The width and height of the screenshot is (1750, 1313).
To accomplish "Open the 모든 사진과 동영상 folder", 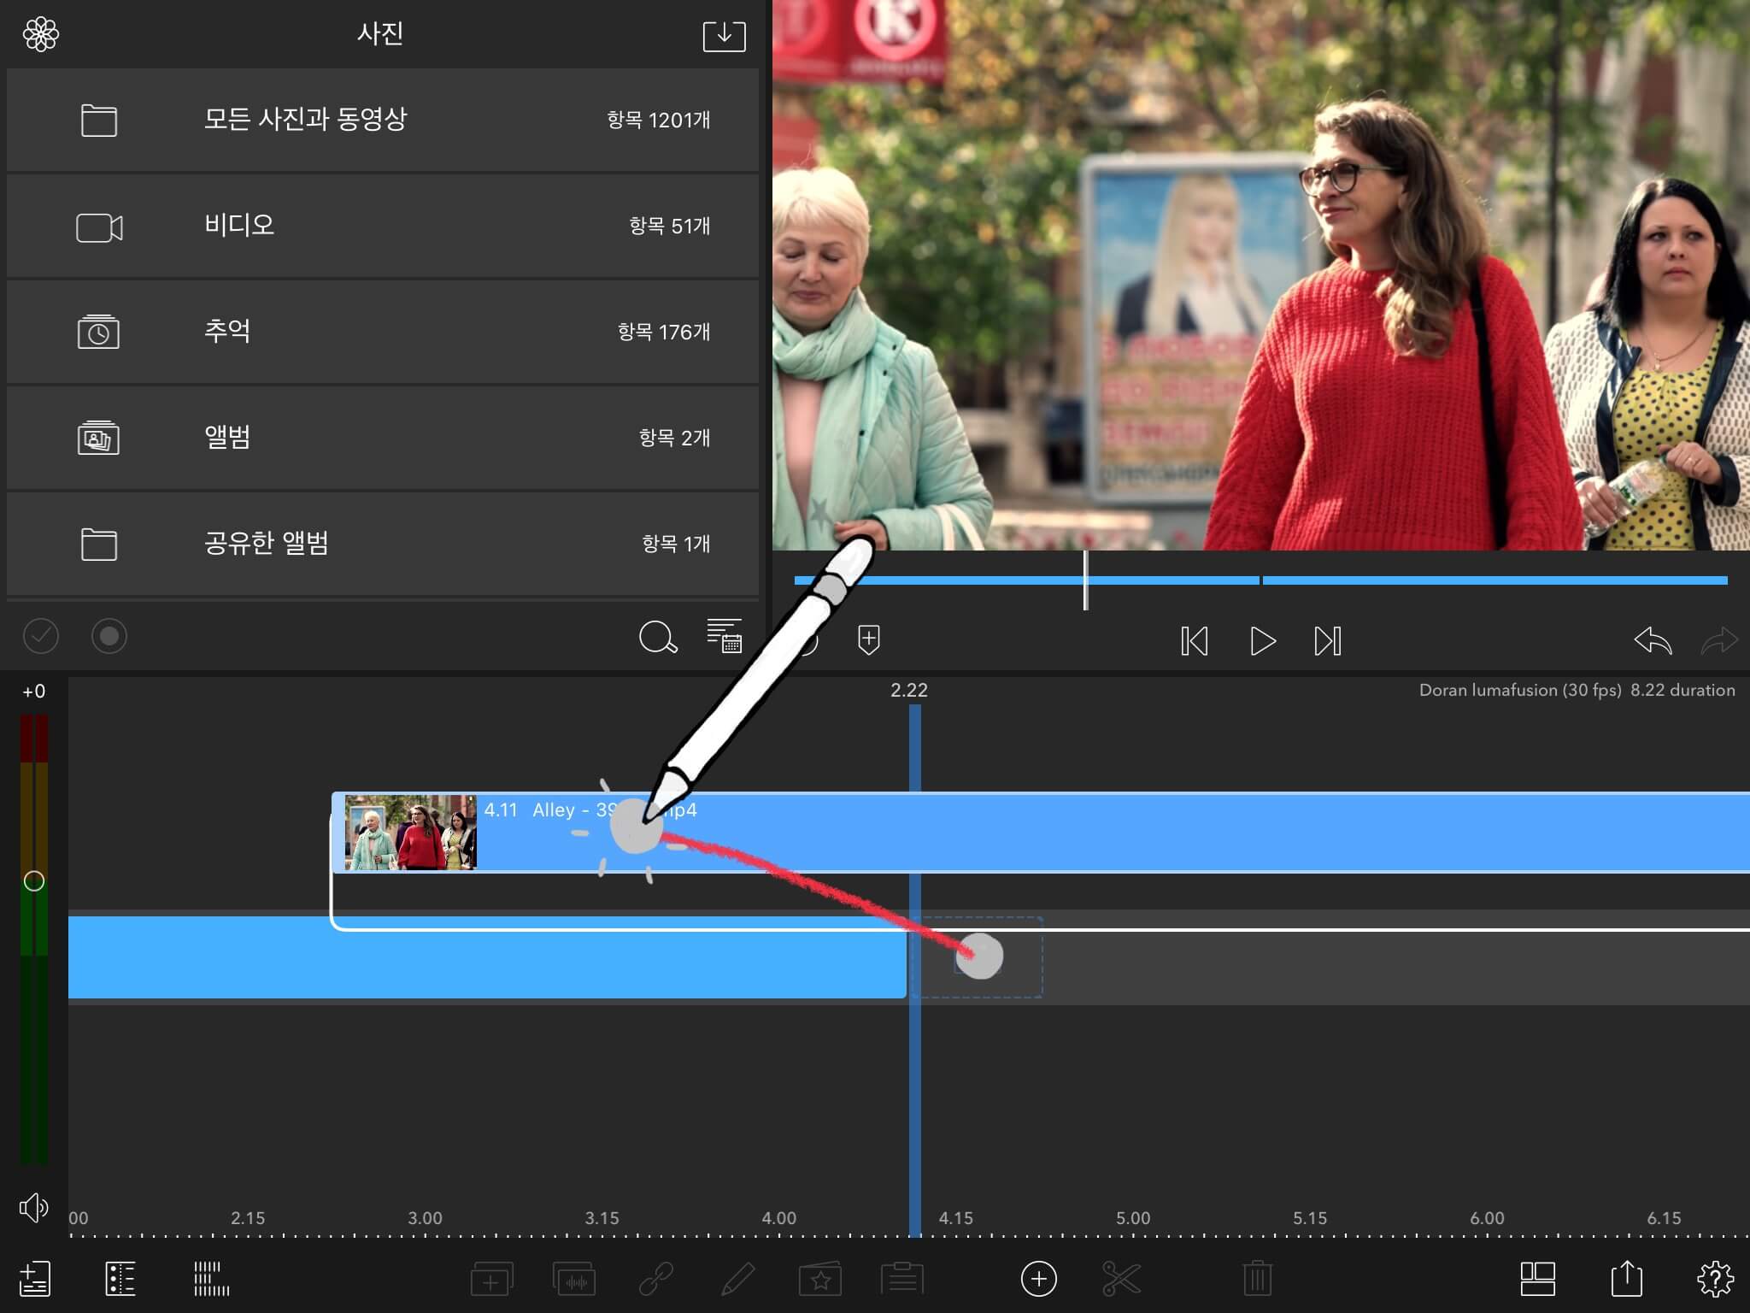I will tap(382, 120).
